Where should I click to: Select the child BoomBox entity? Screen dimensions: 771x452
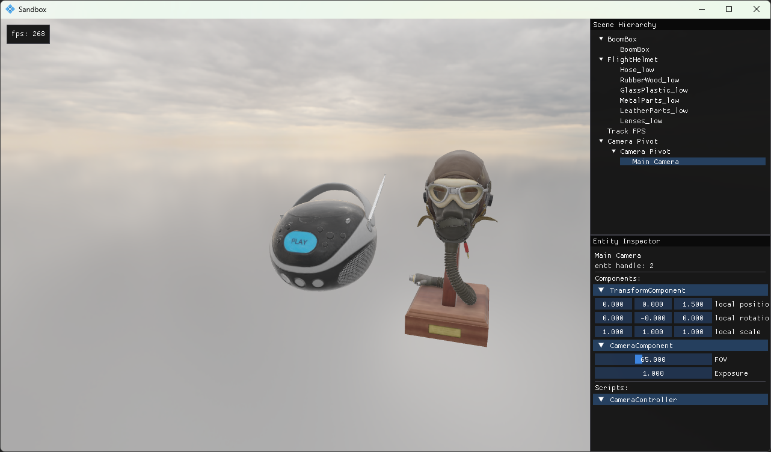pyautogui.click(x=634, y=49)
